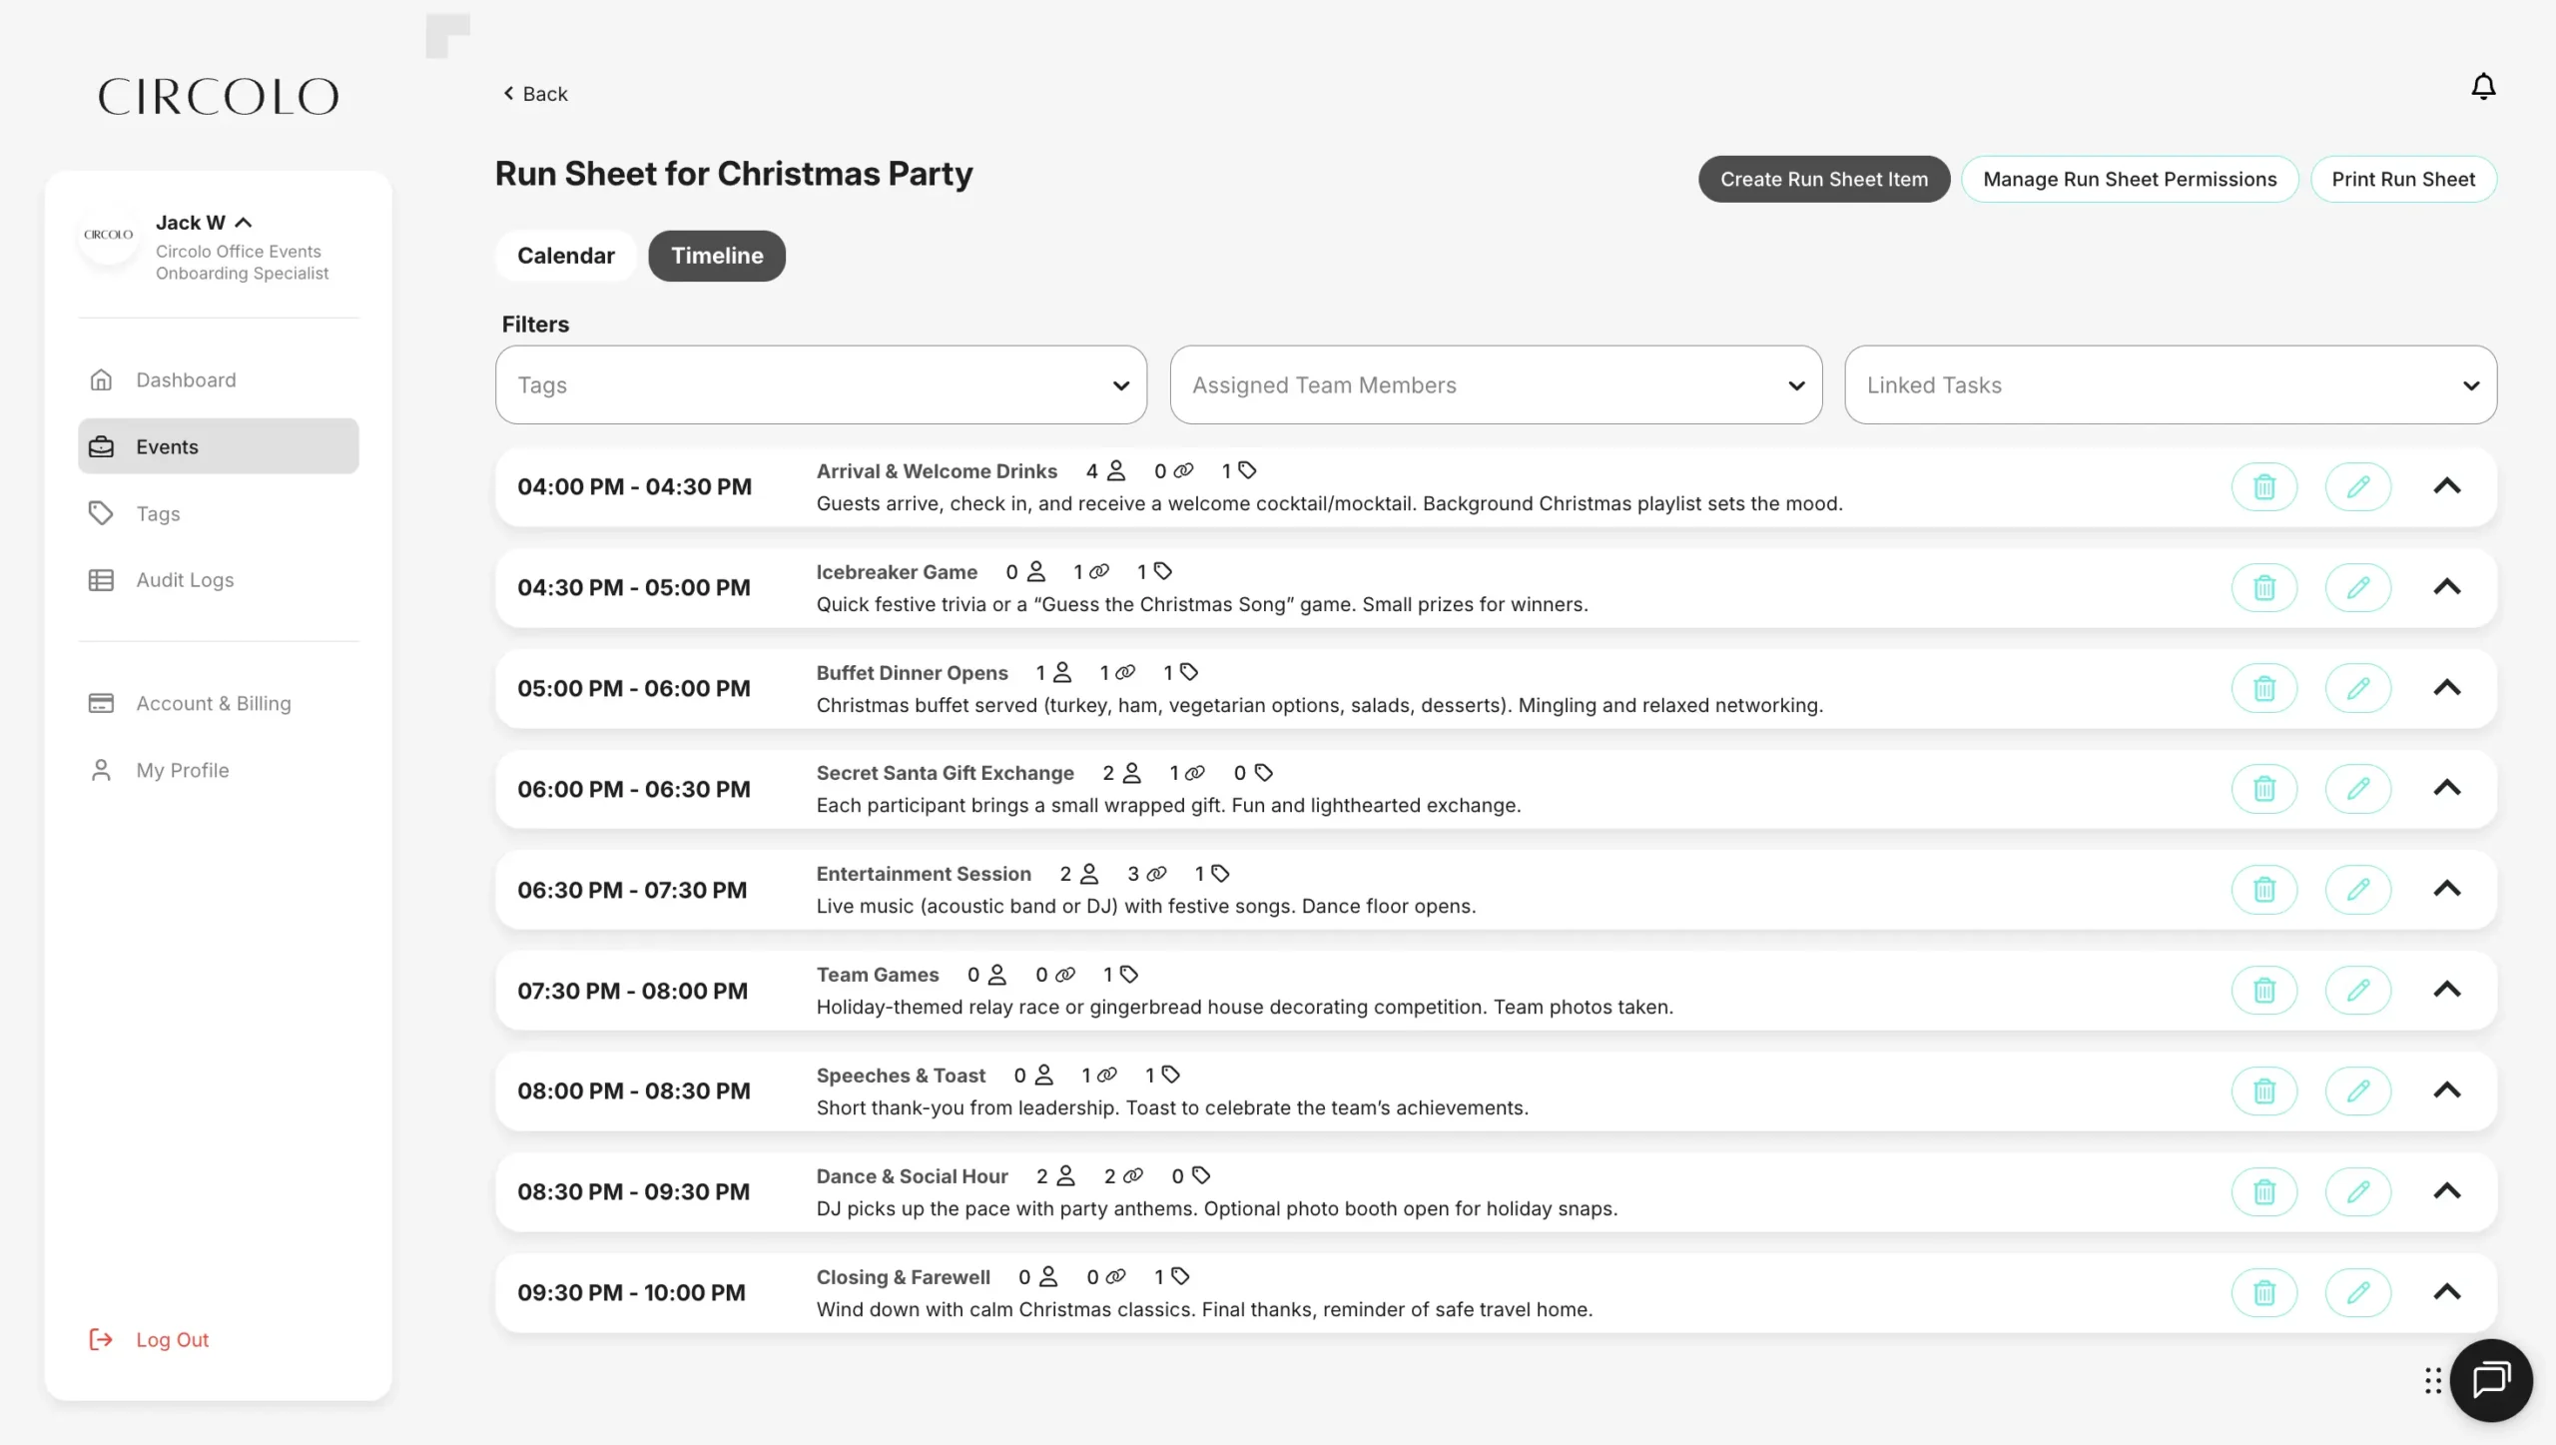Image resolution: width=2556 pixels, height=1445 pixels.
Task: Collapse the Team Games row
Action: point(2446,990)
